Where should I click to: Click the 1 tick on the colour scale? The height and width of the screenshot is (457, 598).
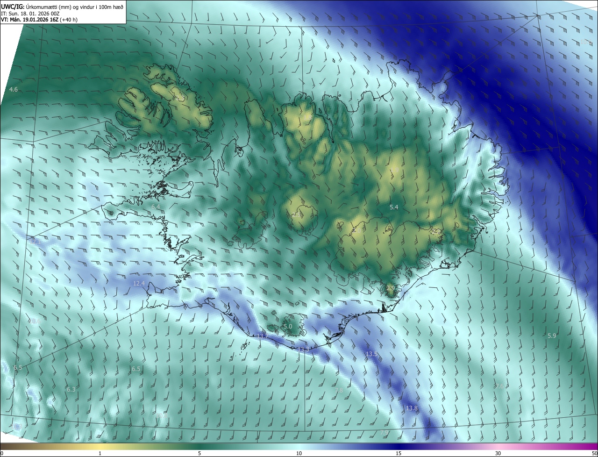tap(100, 453)
